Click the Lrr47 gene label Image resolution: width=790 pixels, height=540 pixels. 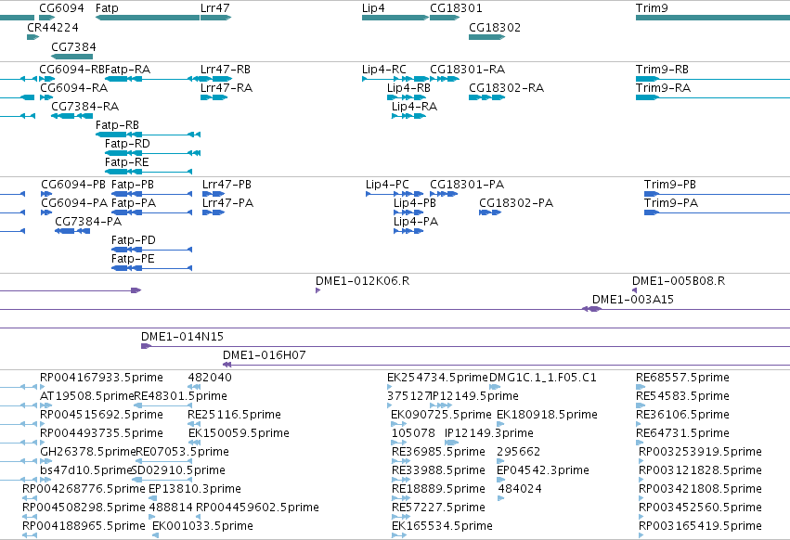214,8
